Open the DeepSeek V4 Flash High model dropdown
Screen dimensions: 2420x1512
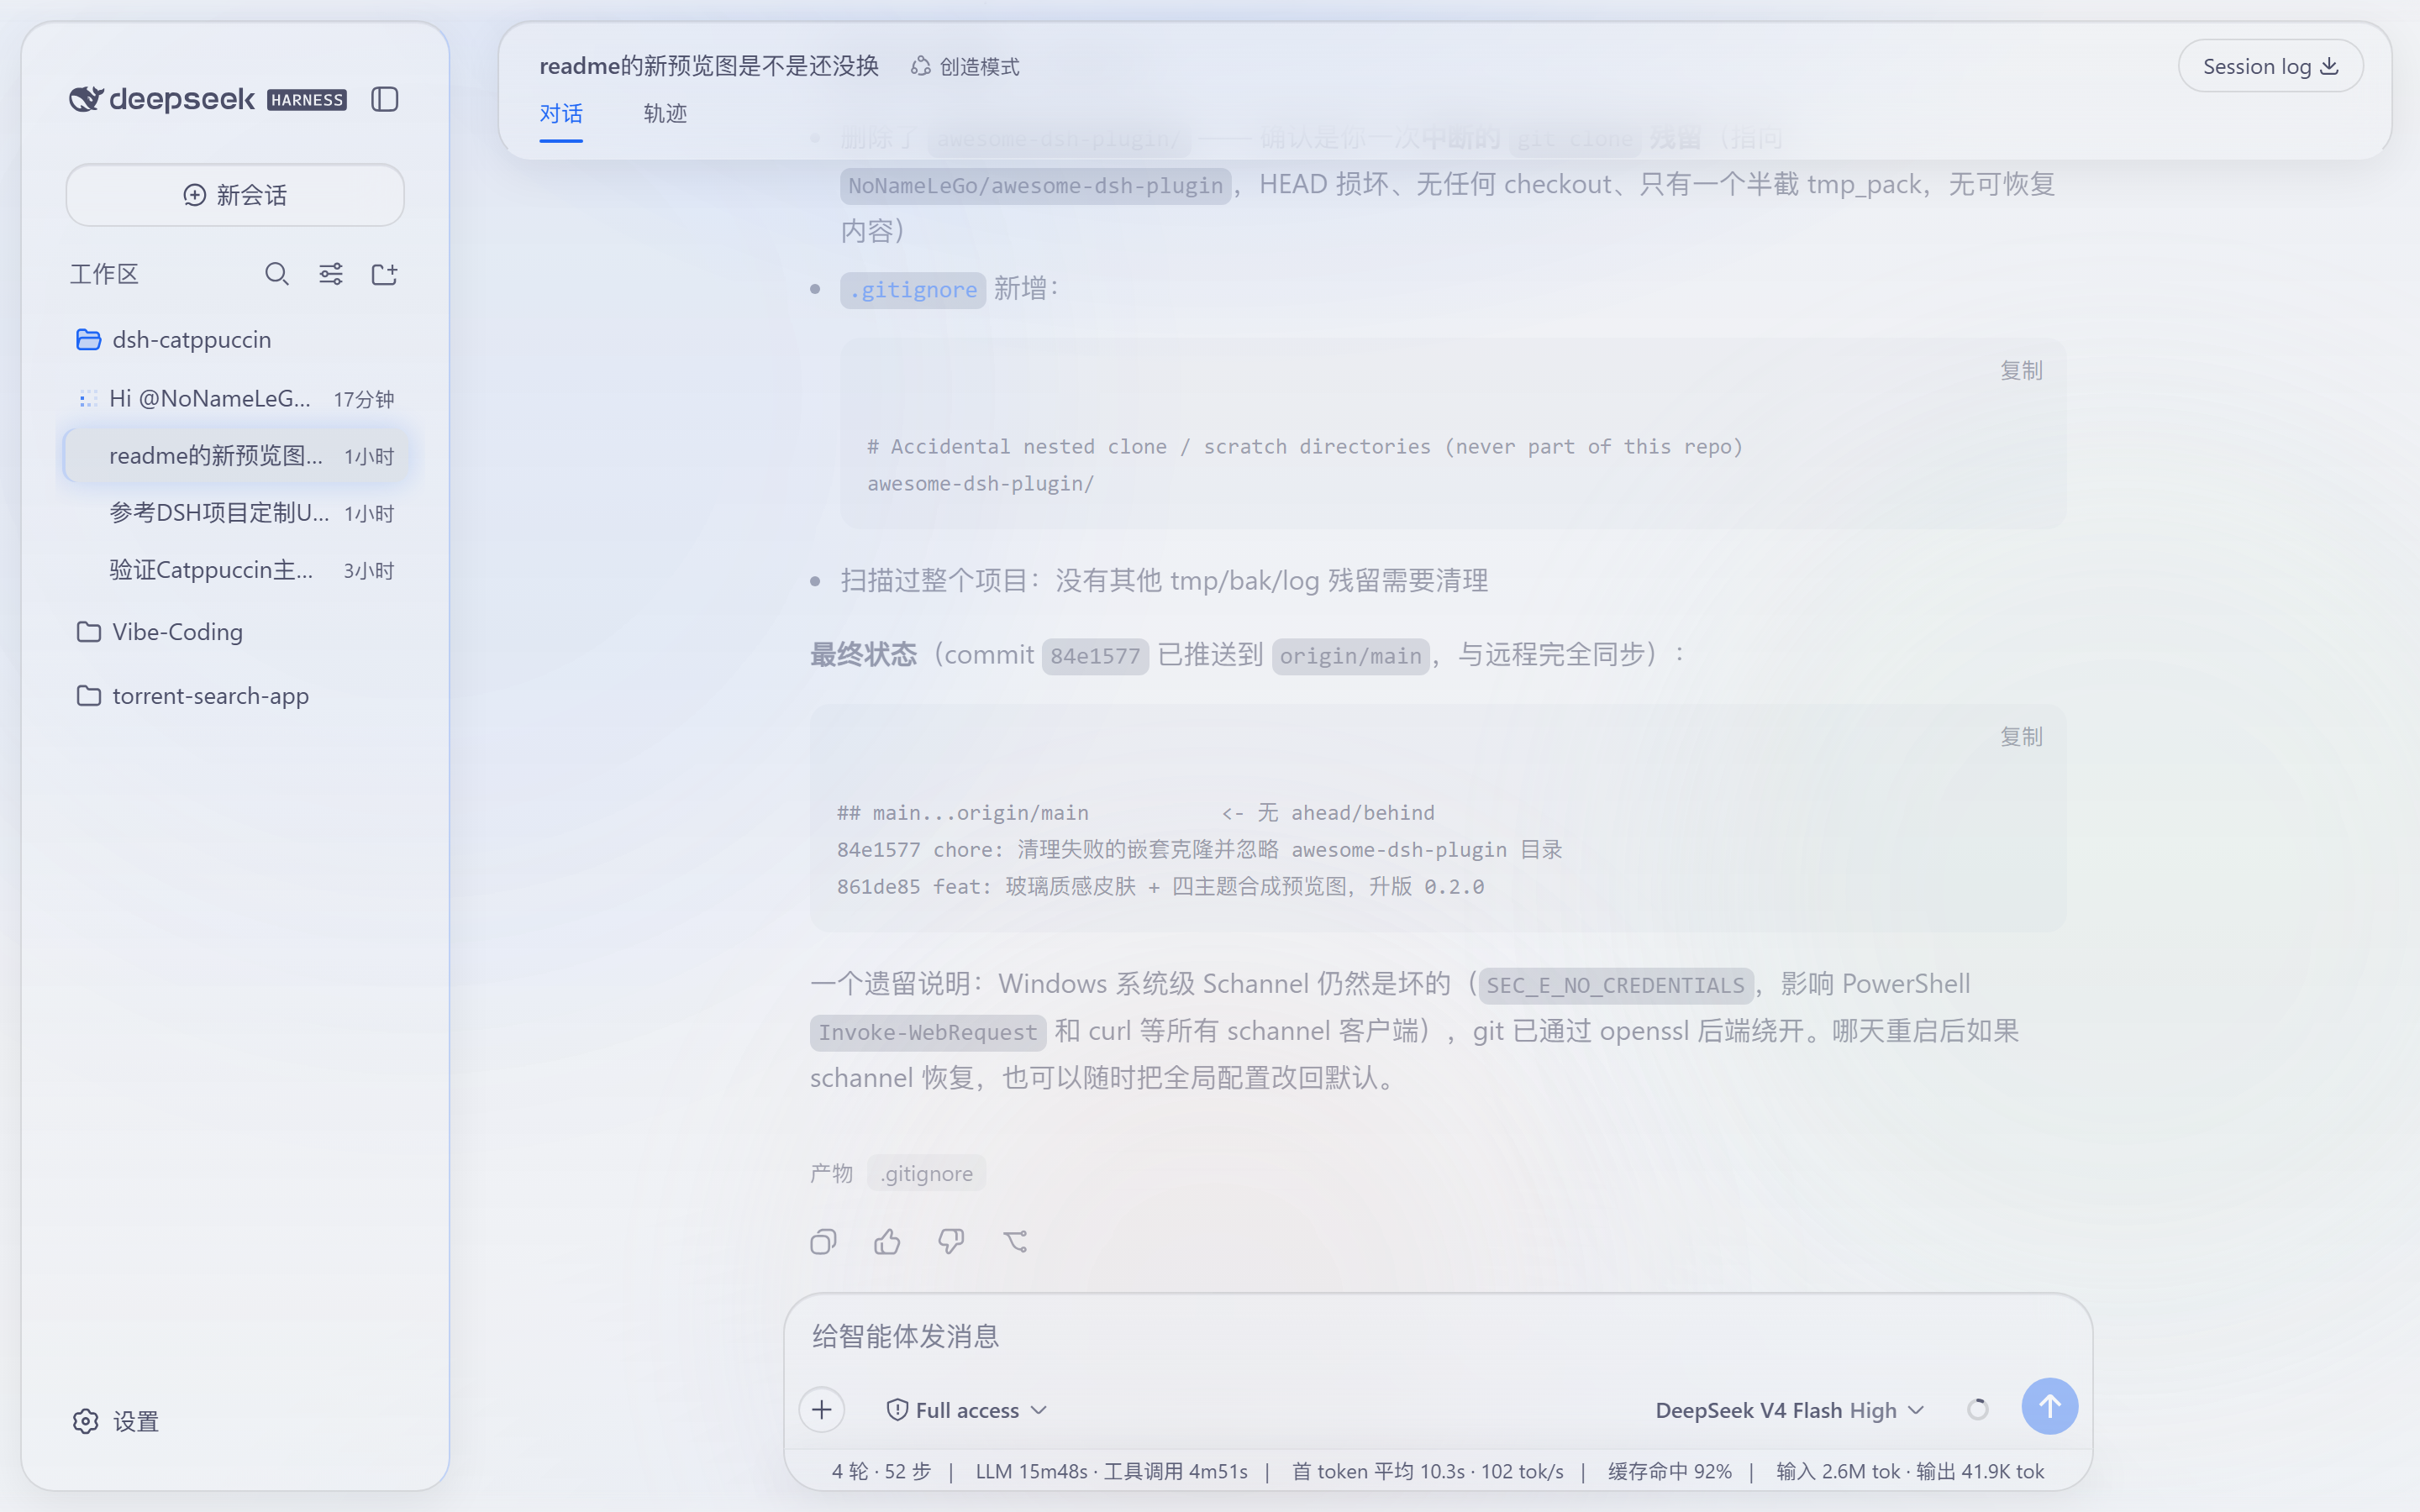click(x=1790, y=1410)
